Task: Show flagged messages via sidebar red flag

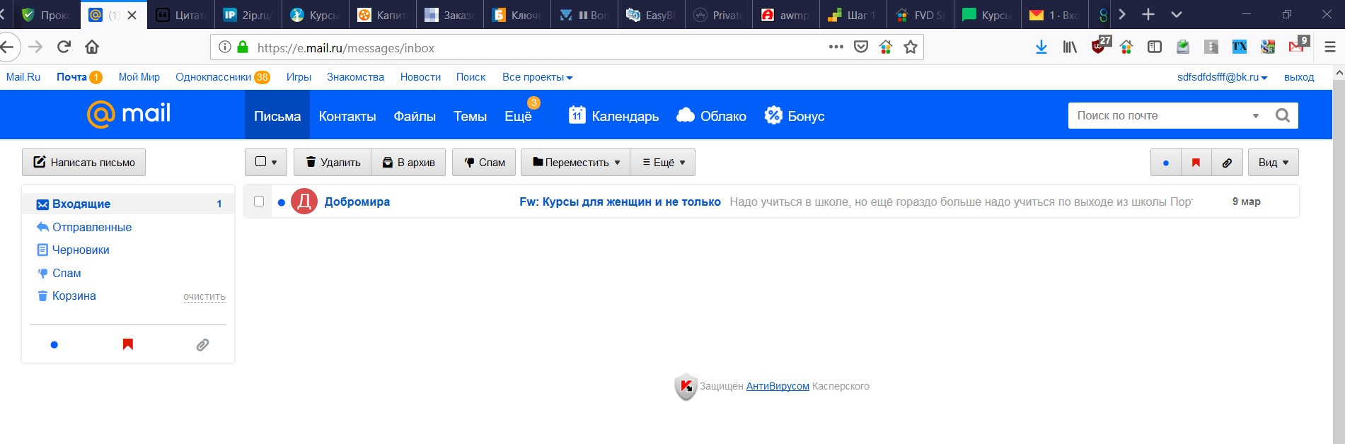Action: [x=128, y=344]
